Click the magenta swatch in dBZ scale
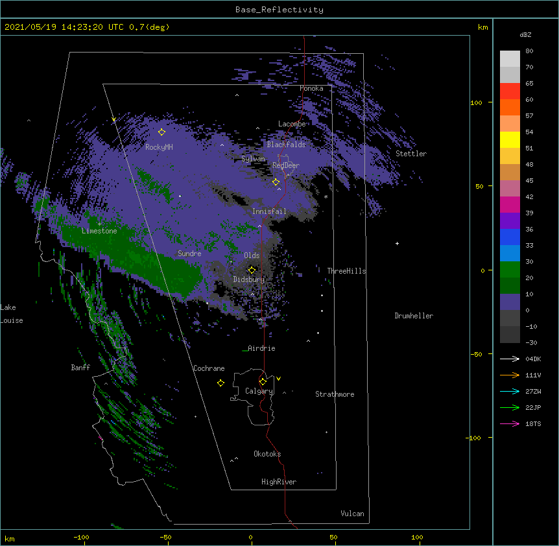The width and height of the screenshot is (559, 546). (510, 204)
